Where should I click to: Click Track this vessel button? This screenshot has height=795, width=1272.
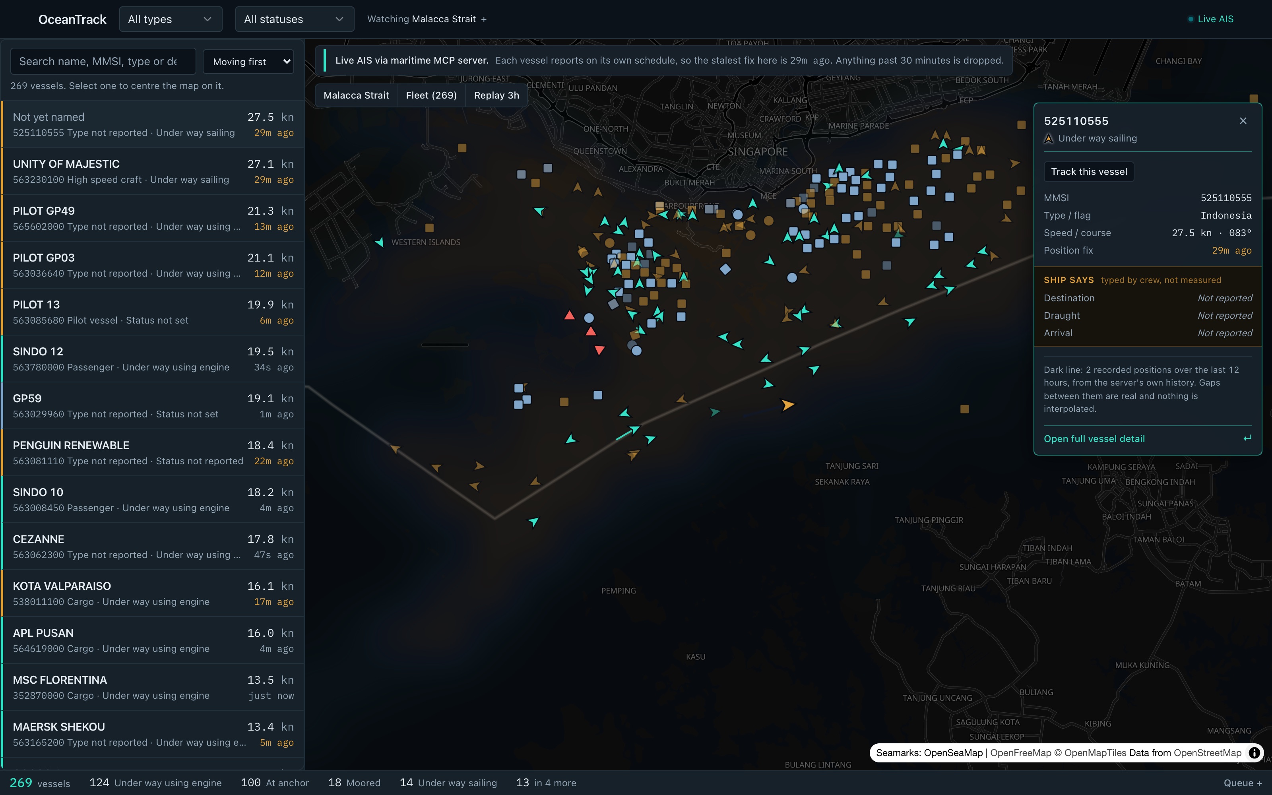click(x=1089, y=171)
